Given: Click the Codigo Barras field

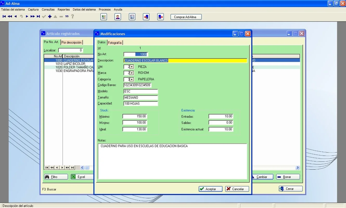Looking at the screenshot, I should [137, 85].
